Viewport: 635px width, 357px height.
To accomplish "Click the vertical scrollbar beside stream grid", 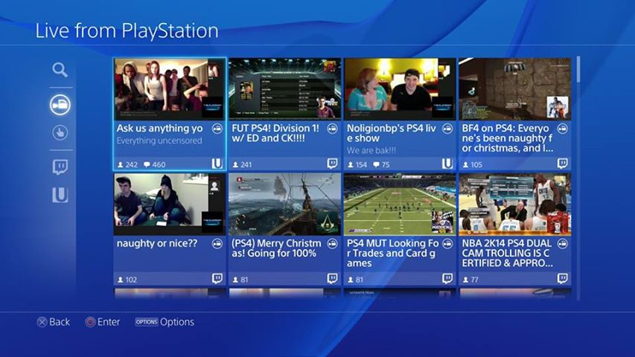I will coord(578,178).
